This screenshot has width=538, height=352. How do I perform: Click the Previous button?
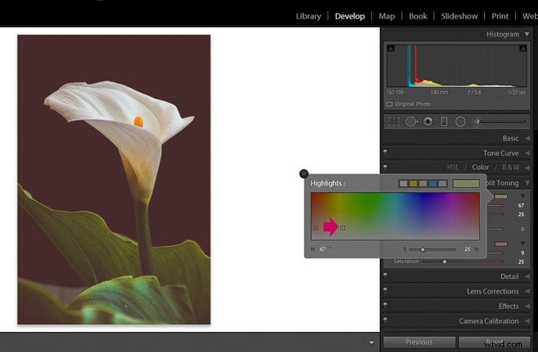click(420, 342)
